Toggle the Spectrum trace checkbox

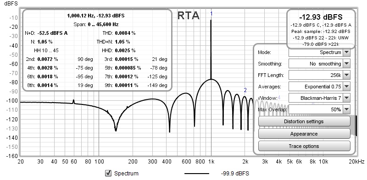pyautogui.click(x=108, y=173)
